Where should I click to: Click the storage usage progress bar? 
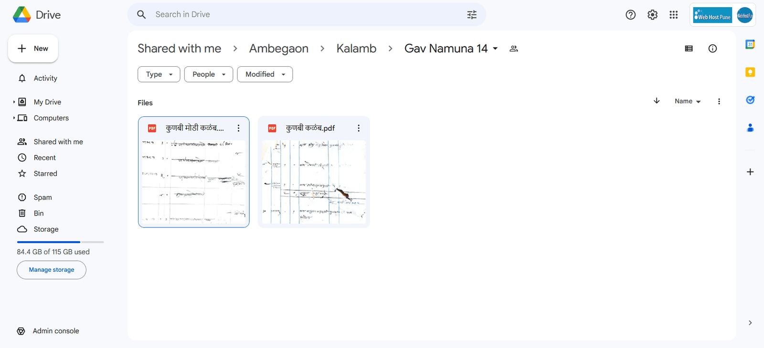(60, 242)
